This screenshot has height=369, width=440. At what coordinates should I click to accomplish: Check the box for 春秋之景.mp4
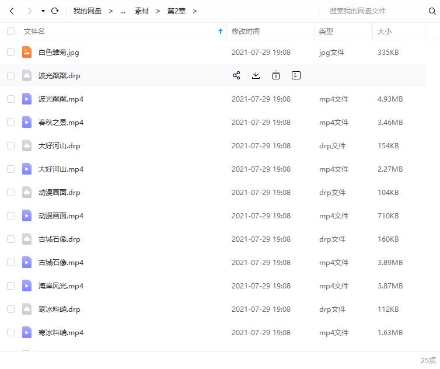click(x=11, y=122)
